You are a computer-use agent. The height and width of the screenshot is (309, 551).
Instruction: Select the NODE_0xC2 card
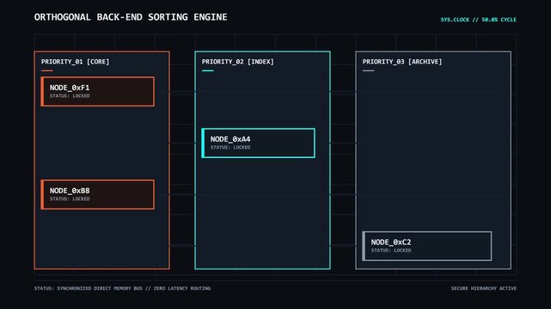point(427,245)
